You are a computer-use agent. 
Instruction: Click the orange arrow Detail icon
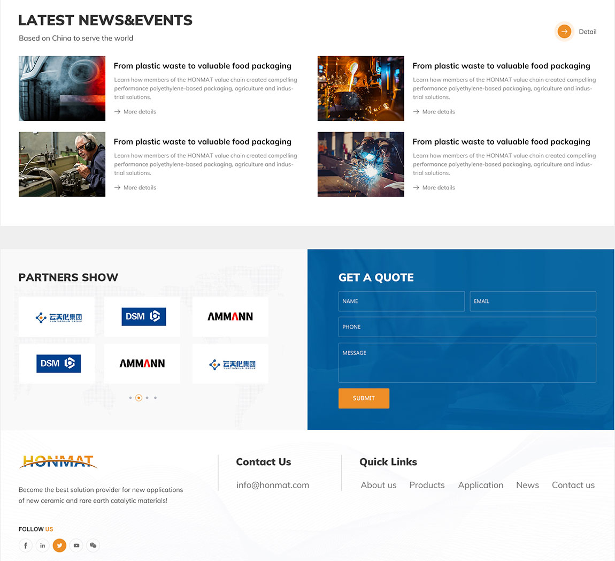coord(564,32)
